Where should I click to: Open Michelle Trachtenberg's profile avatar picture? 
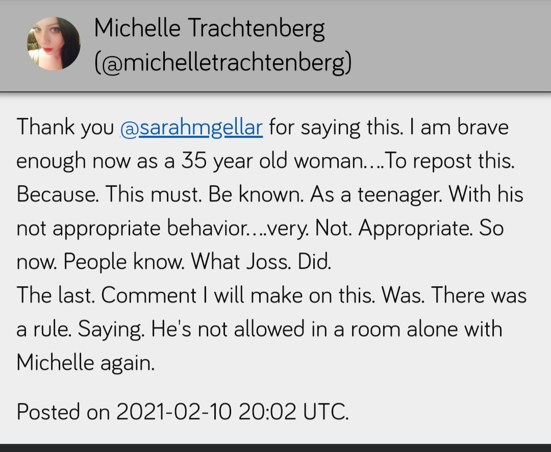54,44
